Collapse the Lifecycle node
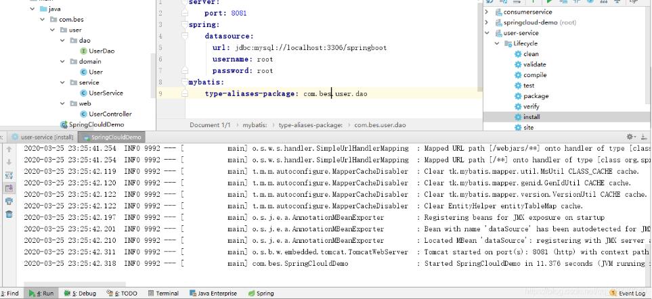652x299 pixels. [496, 43]
